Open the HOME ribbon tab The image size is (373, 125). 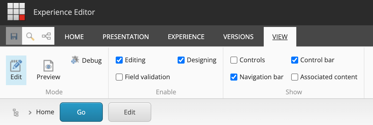(74, 37)
